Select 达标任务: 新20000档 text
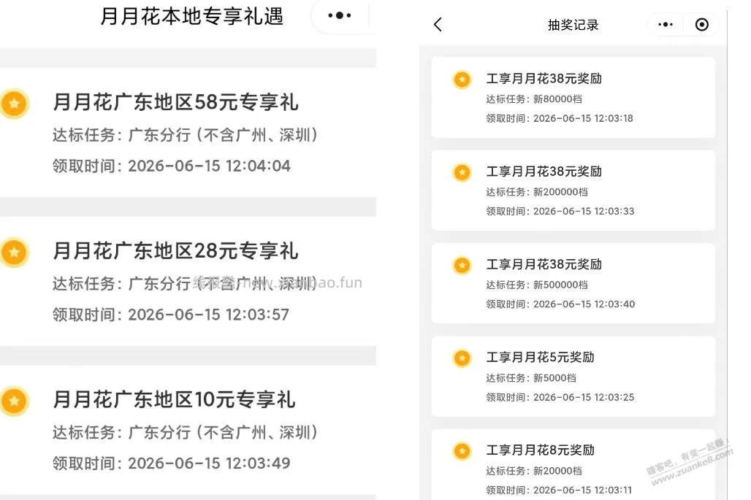This screenshot has height=500, width=751. pyautogui.click(x=534, y=471)
